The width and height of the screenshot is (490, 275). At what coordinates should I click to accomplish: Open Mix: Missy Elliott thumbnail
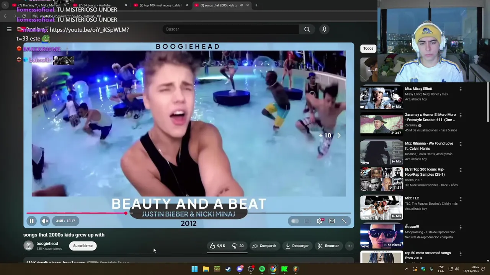coord(381,98)
